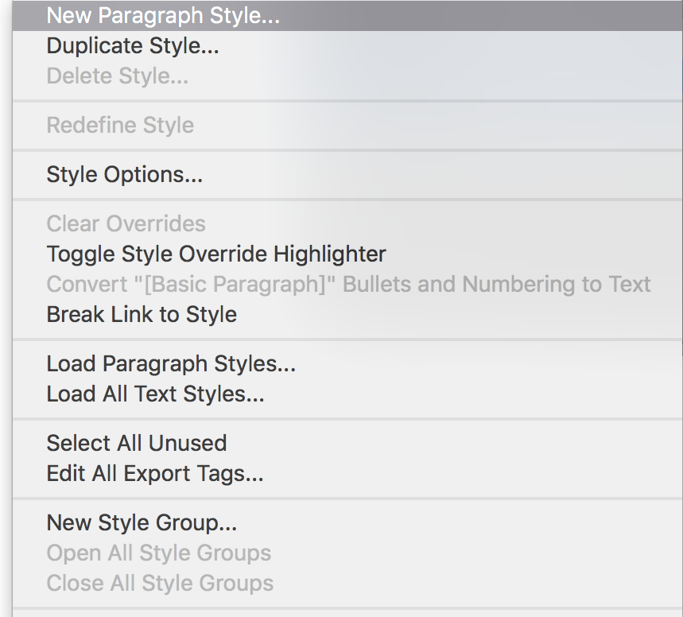
Task: Click the highlighted first menu item
Action: coord(163,15)
